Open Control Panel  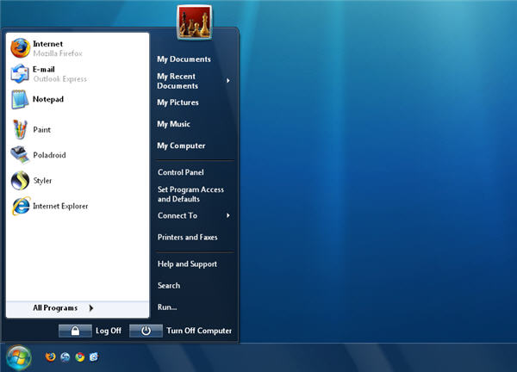click(180, 172)
